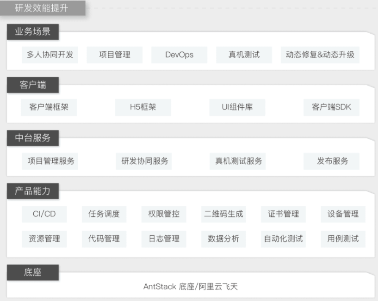
Task: Select the 业务场景 section header
Action: click(33, 32)
